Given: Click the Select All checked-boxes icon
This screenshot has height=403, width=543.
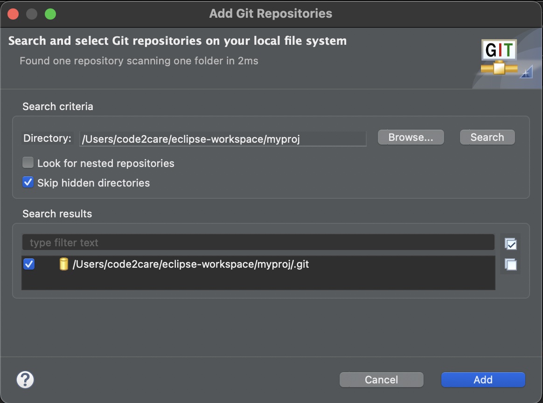Looking at the screenshot, I should pyautogui.click(x=511, y=244).
